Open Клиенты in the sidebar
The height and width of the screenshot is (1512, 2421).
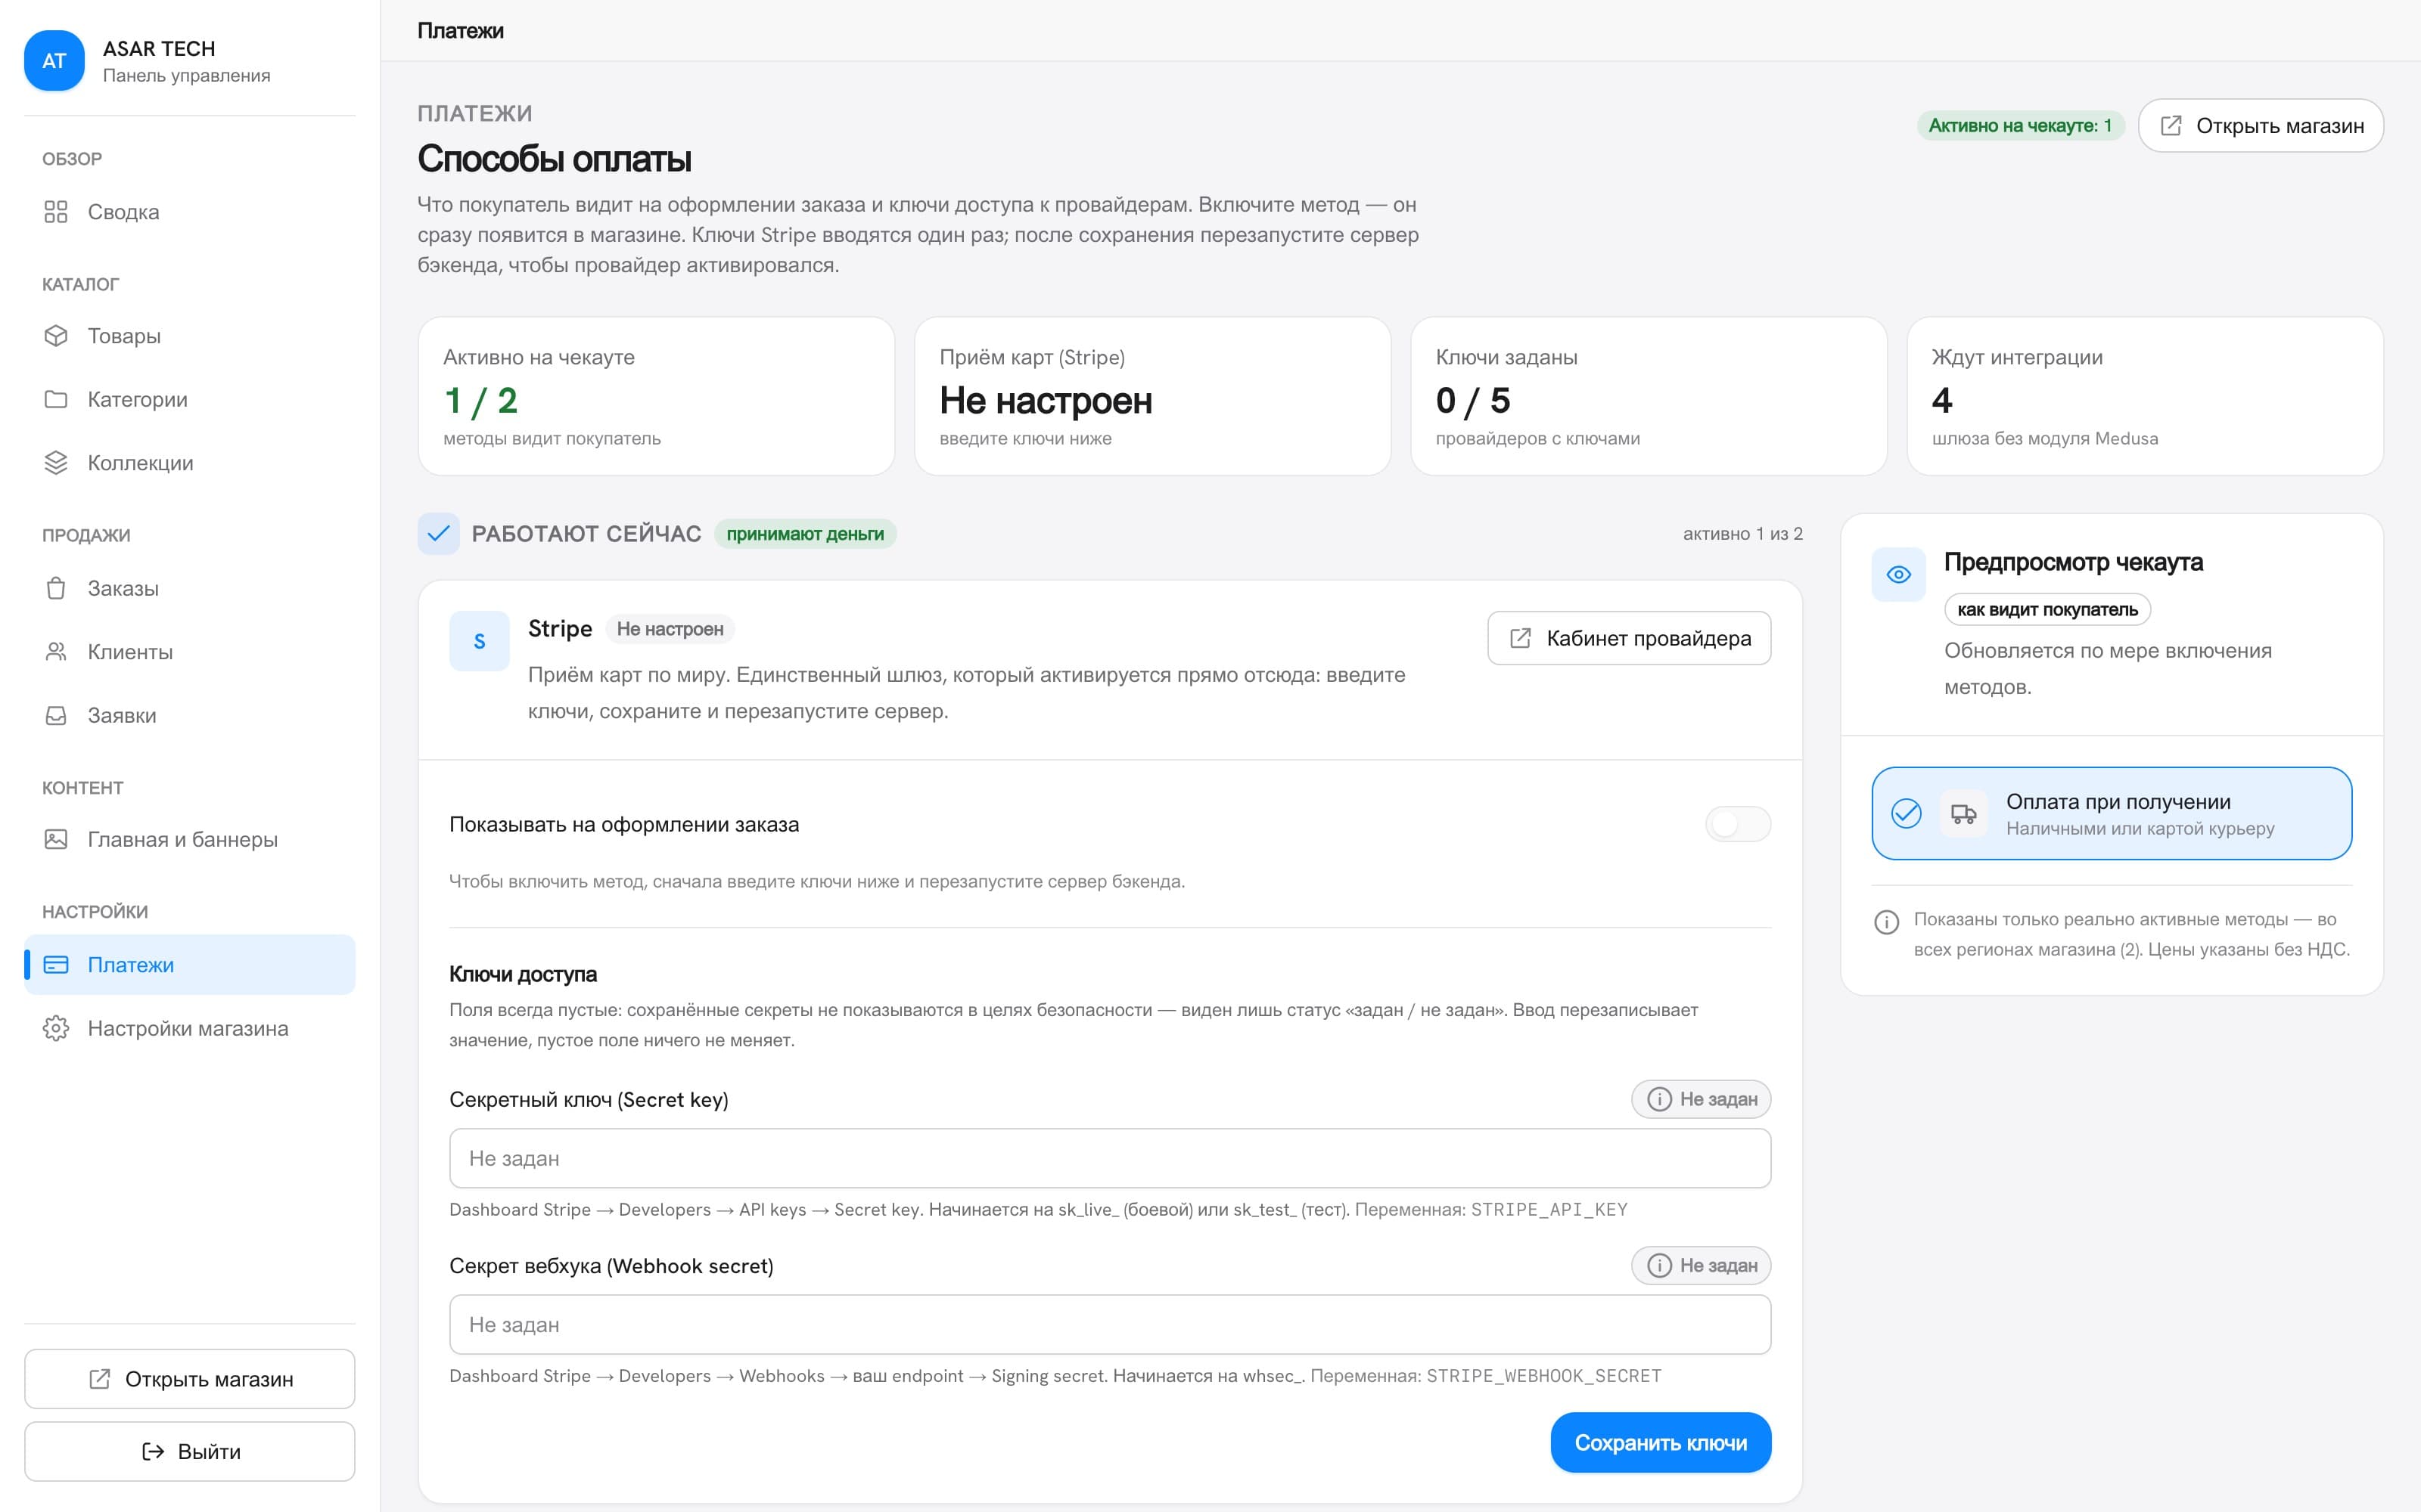tap(189, 652)
